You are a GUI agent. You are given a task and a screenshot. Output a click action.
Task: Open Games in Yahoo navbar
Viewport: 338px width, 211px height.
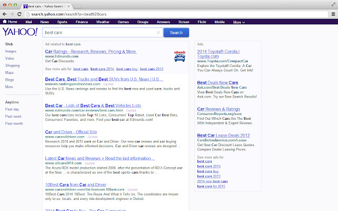click(x=123, y=22)
